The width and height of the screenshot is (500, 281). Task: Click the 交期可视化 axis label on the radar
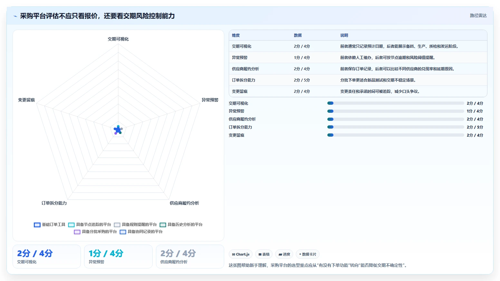tap(118, 39)
